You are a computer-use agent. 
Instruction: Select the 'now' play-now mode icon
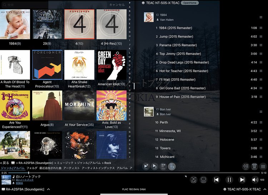(154, 167)
